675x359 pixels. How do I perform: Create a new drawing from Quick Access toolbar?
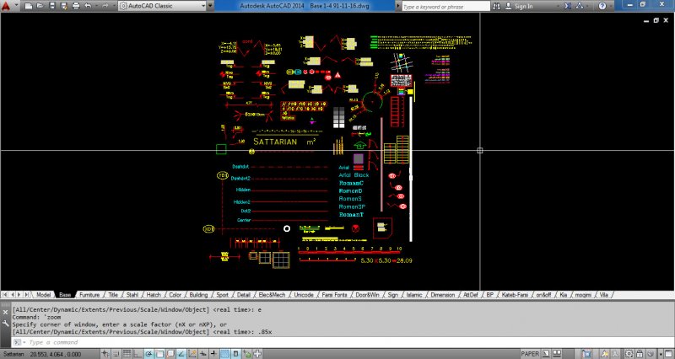click(x=29, y=6)
